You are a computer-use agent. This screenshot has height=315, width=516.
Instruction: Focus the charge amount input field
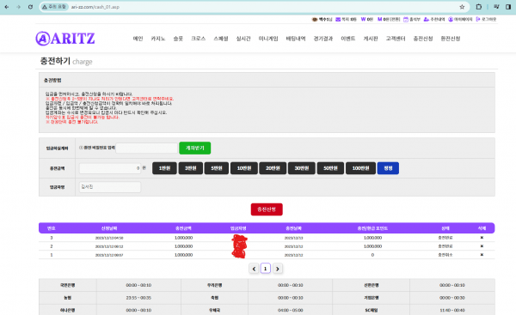tap(110, 168)
